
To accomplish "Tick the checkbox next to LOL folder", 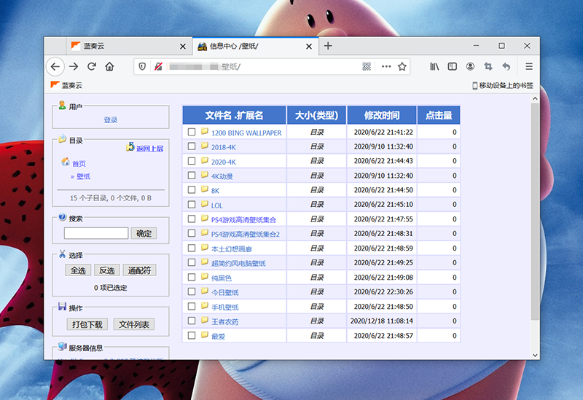I will click(x=192, y=205).
